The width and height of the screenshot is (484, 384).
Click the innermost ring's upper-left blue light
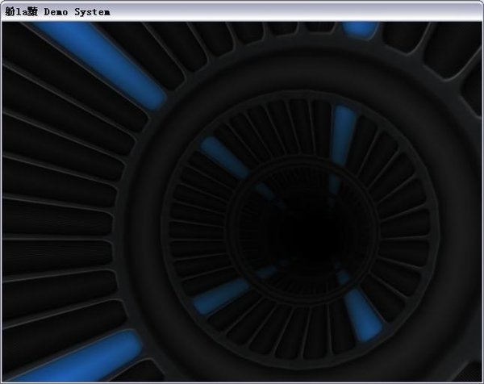(265, 192)
